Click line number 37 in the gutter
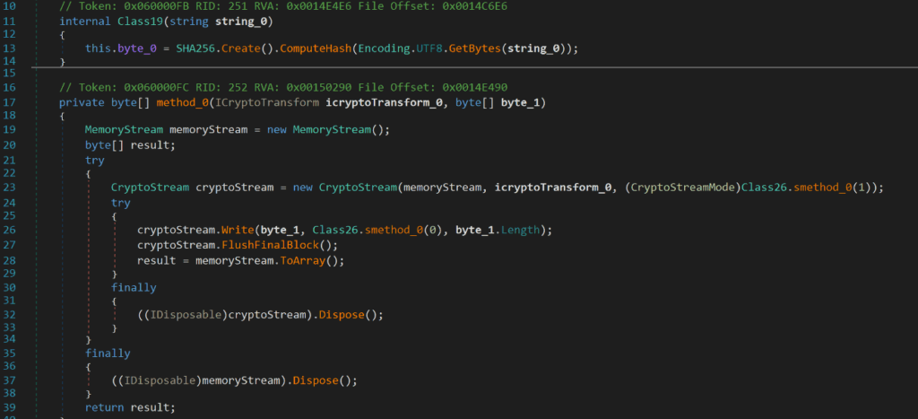Screen dimensions: 918x419 9,380
